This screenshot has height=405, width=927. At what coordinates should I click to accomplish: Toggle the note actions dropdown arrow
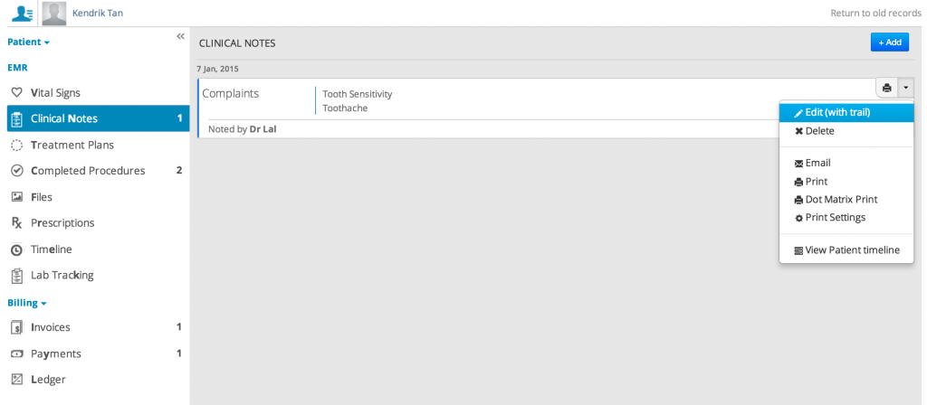[x=906, y=88]
